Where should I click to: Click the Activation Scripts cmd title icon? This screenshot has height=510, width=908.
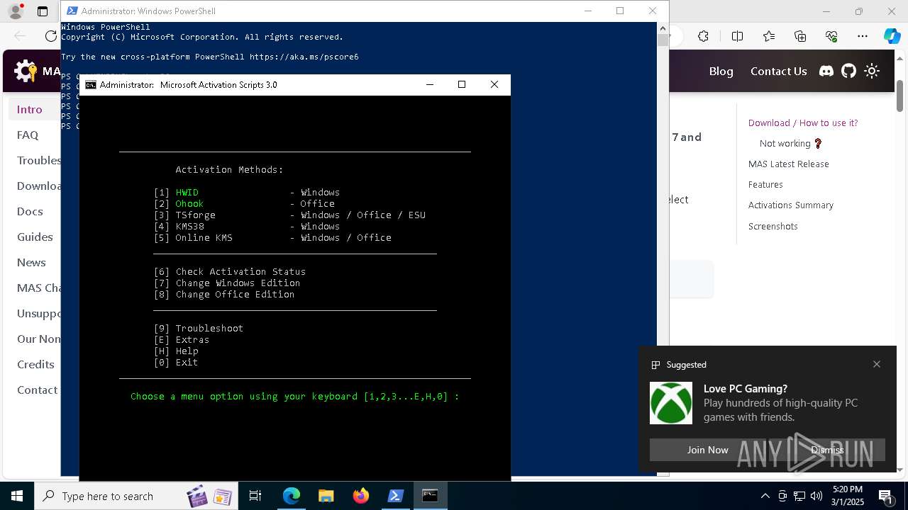coord(91,84)
